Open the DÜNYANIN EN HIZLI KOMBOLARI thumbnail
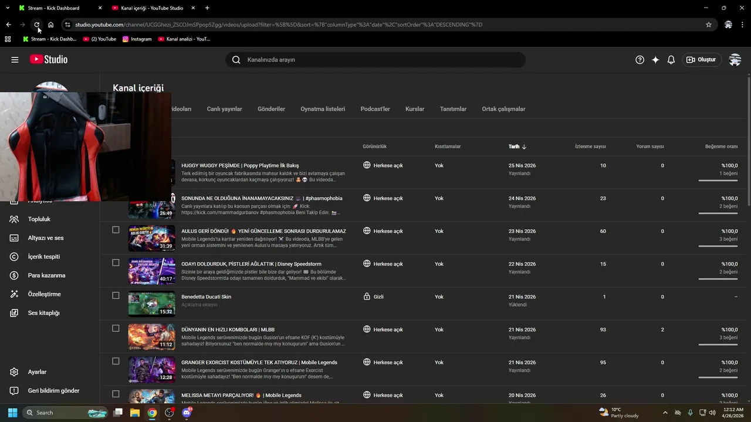This screenshot has height=422, width=751. [151, 337]
